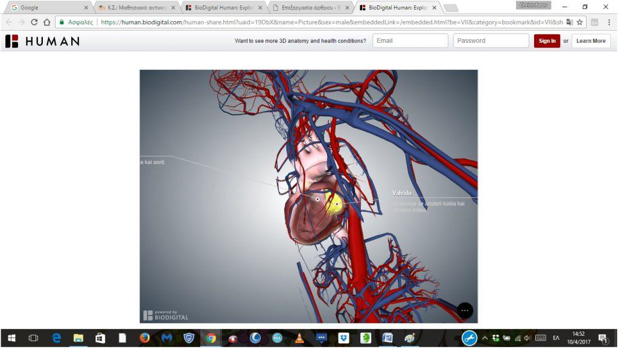
Task: Click the Learn More button
Action: pyautogui.click(x=590, y=41)
